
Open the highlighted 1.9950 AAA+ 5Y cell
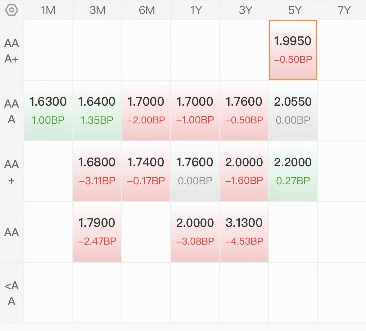(293, 50)
